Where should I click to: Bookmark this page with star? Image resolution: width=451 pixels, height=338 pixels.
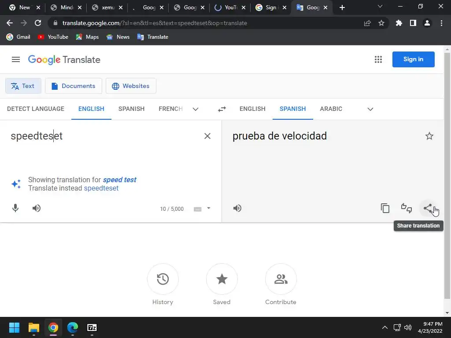click(x=381, y=23)
